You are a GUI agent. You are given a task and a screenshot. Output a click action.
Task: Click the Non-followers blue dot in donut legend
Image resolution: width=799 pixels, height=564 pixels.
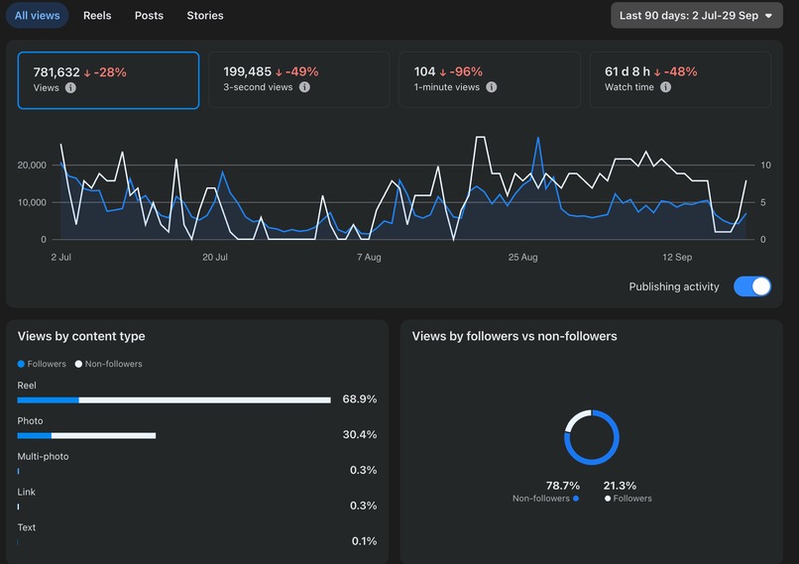(576, 499)
